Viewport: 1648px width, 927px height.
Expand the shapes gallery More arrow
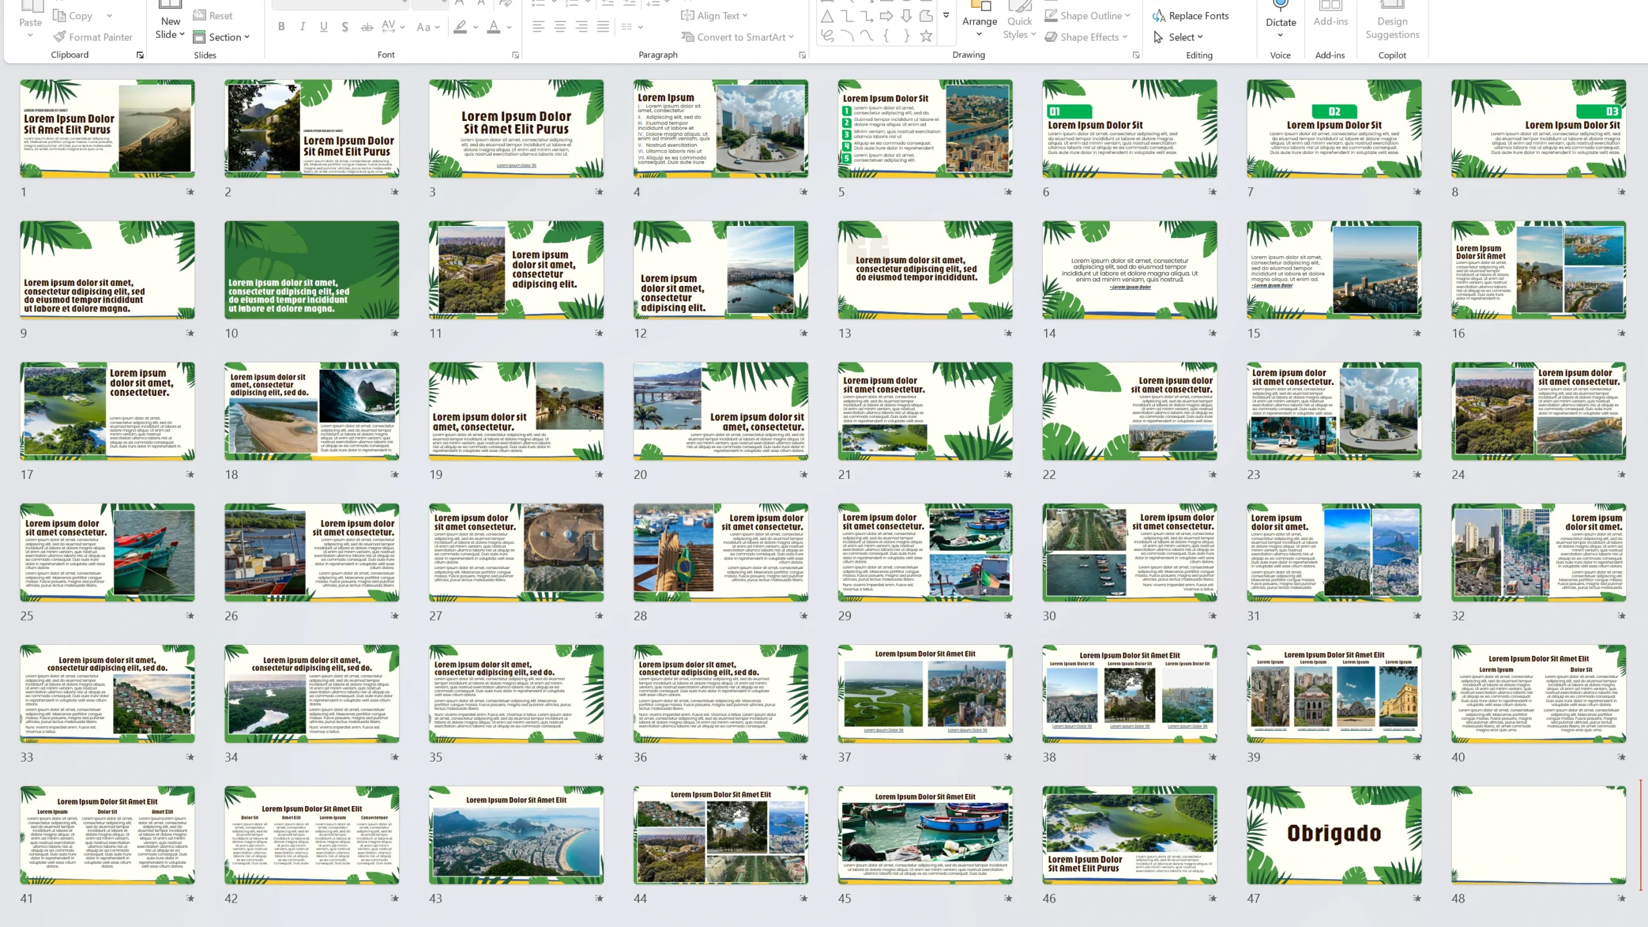click(946, 15)
